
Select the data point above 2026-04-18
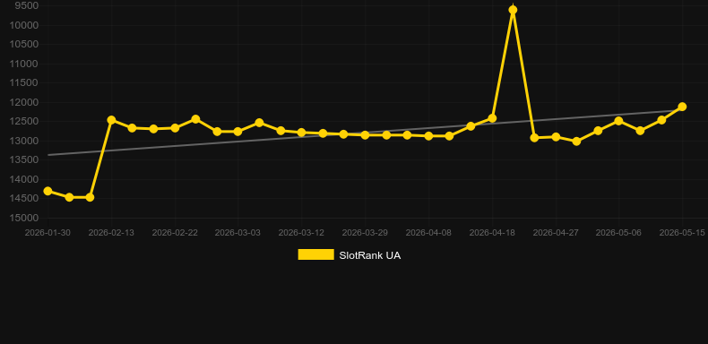(x=492, y=118)
